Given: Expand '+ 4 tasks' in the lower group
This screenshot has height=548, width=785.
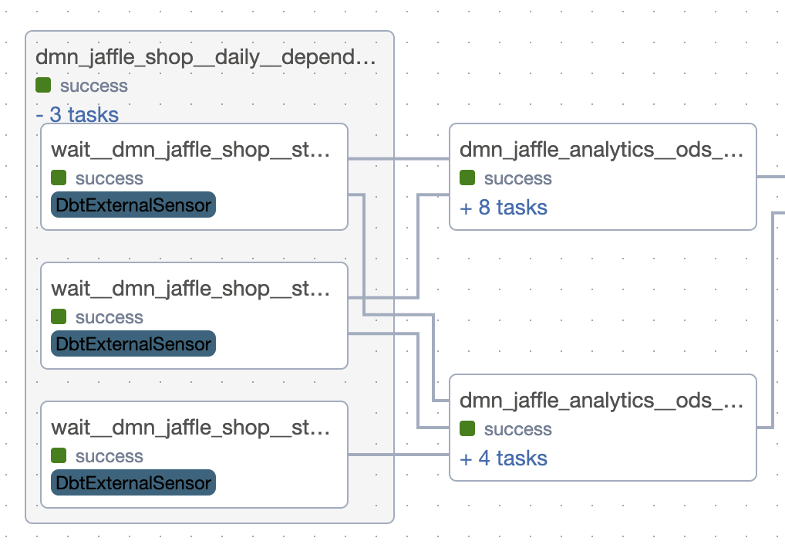Looking at the screenshot, I should click(x=504, y=458).
